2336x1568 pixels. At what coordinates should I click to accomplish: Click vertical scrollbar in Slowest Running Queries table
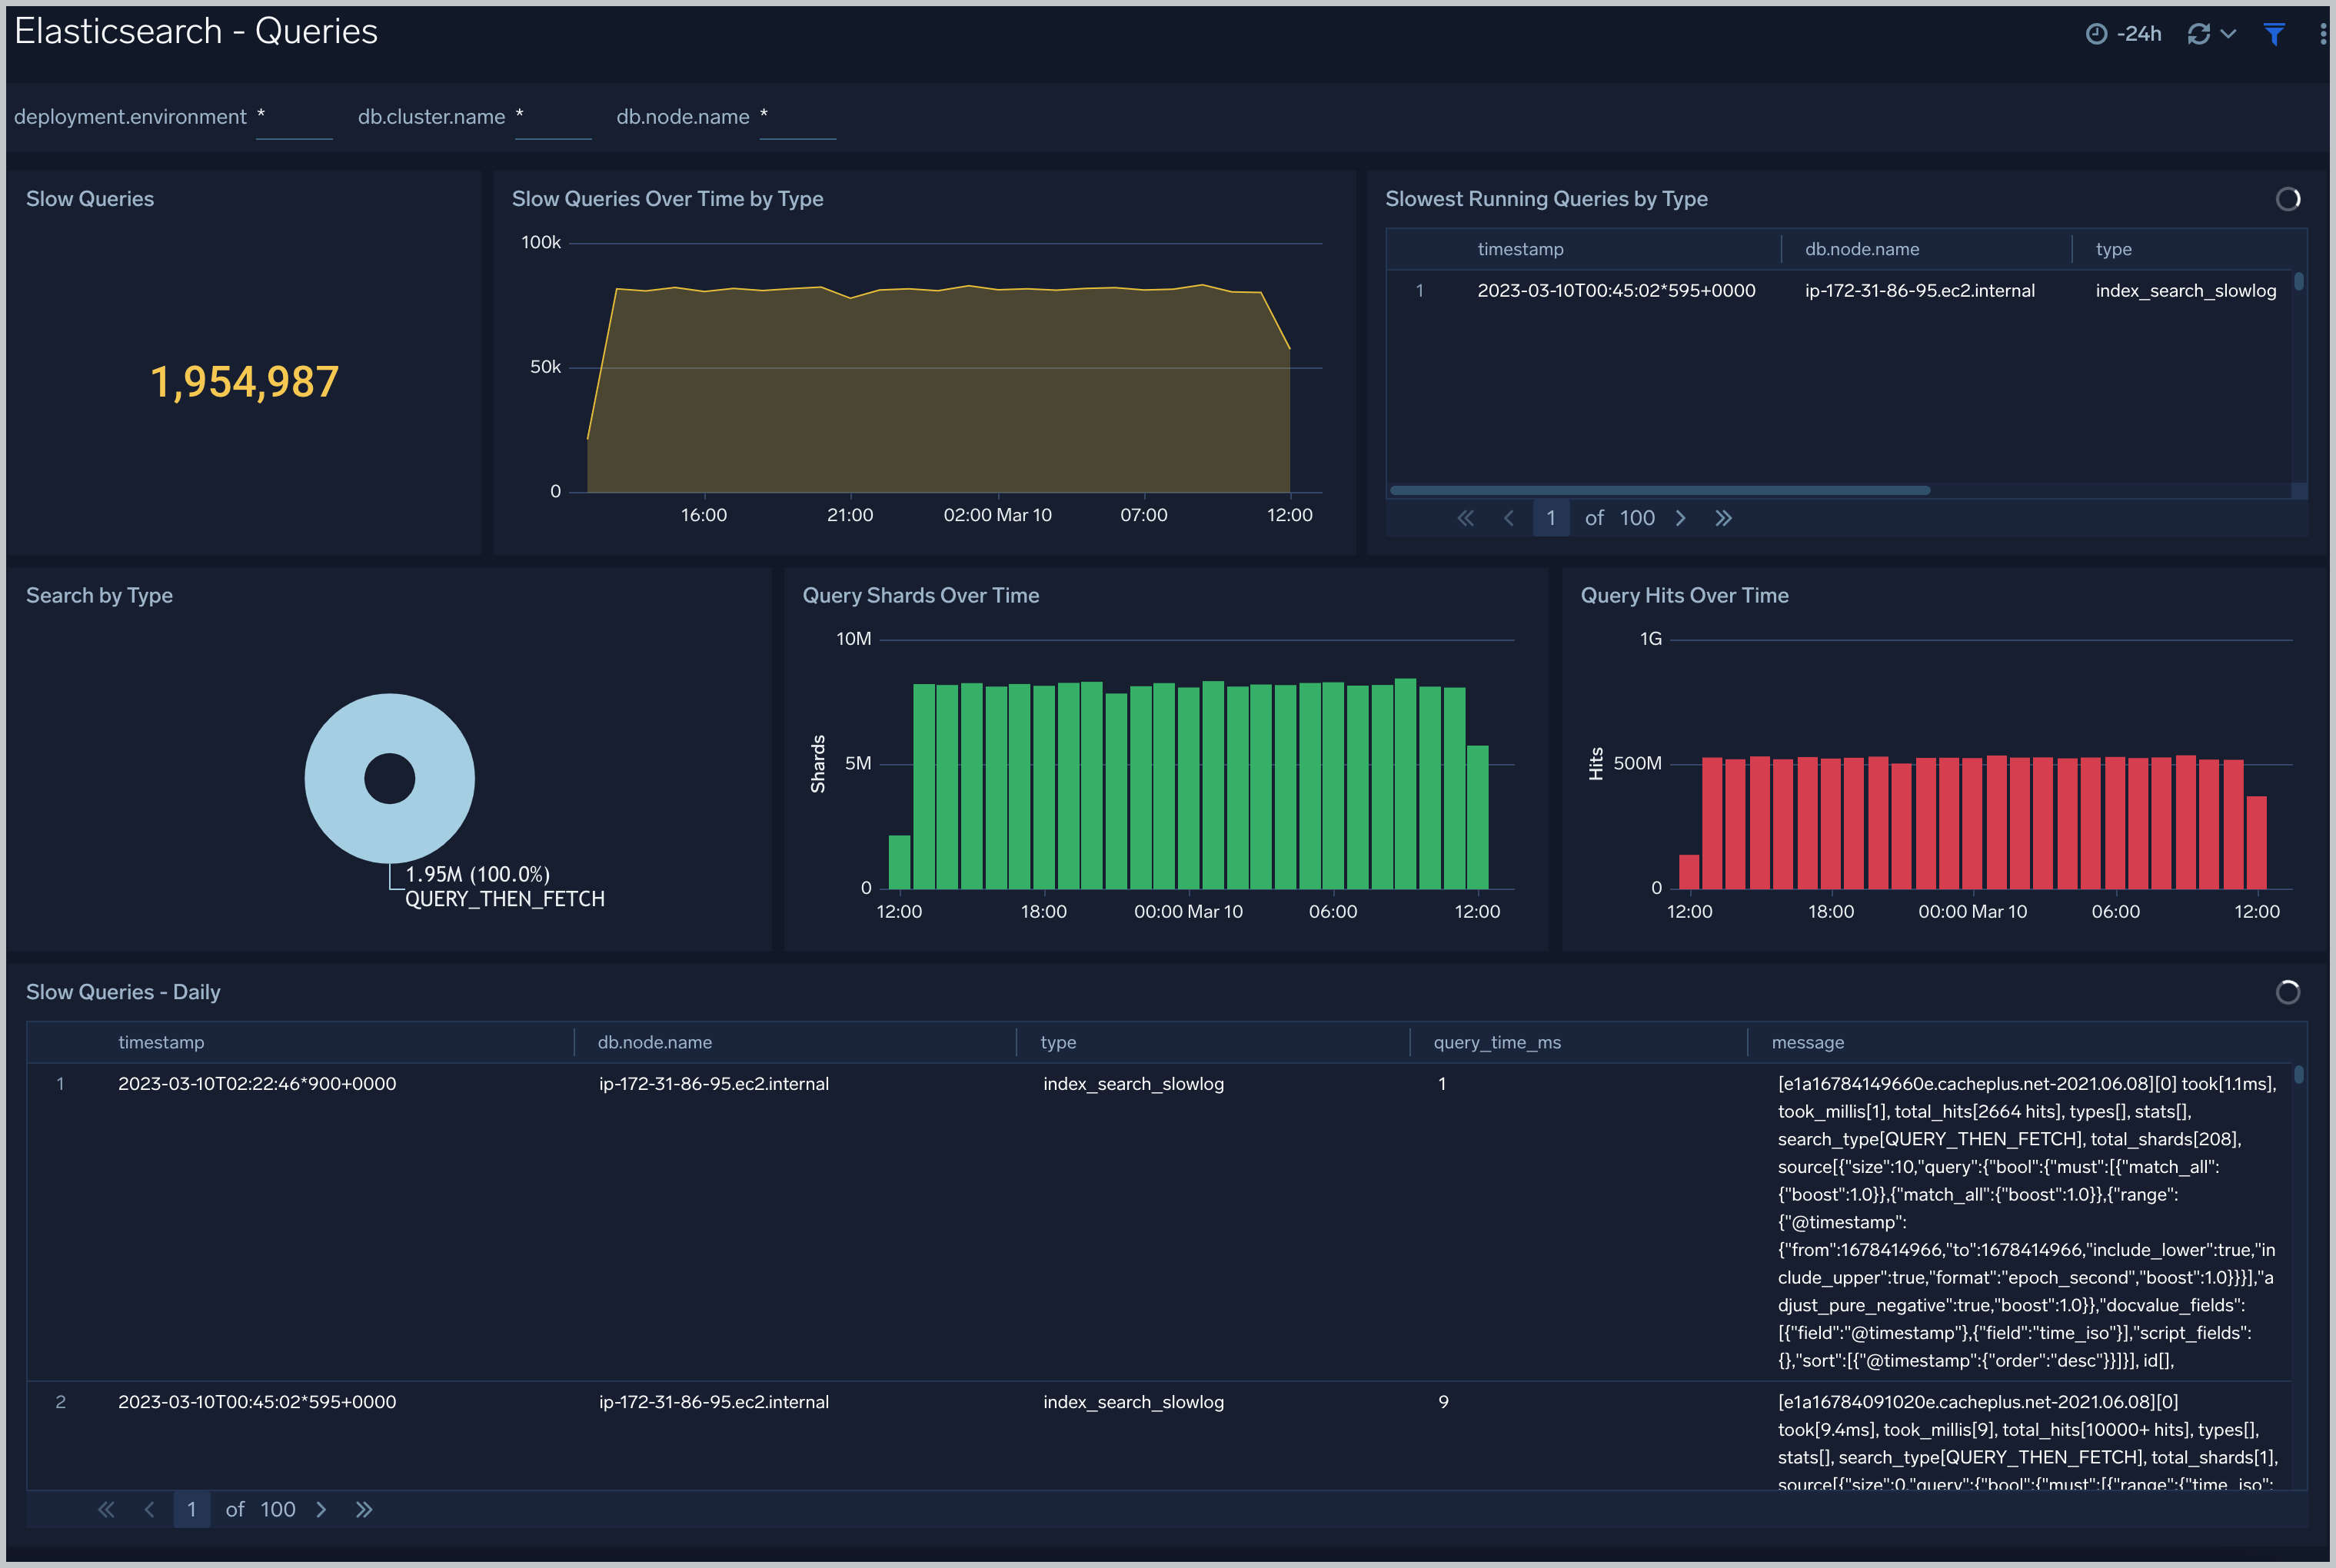pyautogui.click(x=2298, y=282)
